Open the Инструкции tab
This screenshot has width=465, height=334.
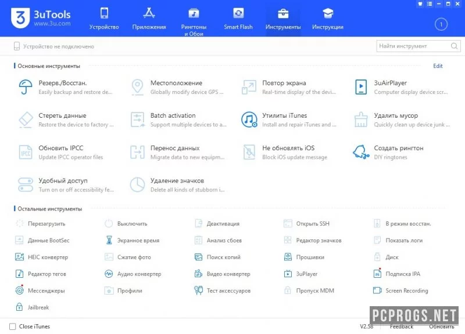click(328, 19)
